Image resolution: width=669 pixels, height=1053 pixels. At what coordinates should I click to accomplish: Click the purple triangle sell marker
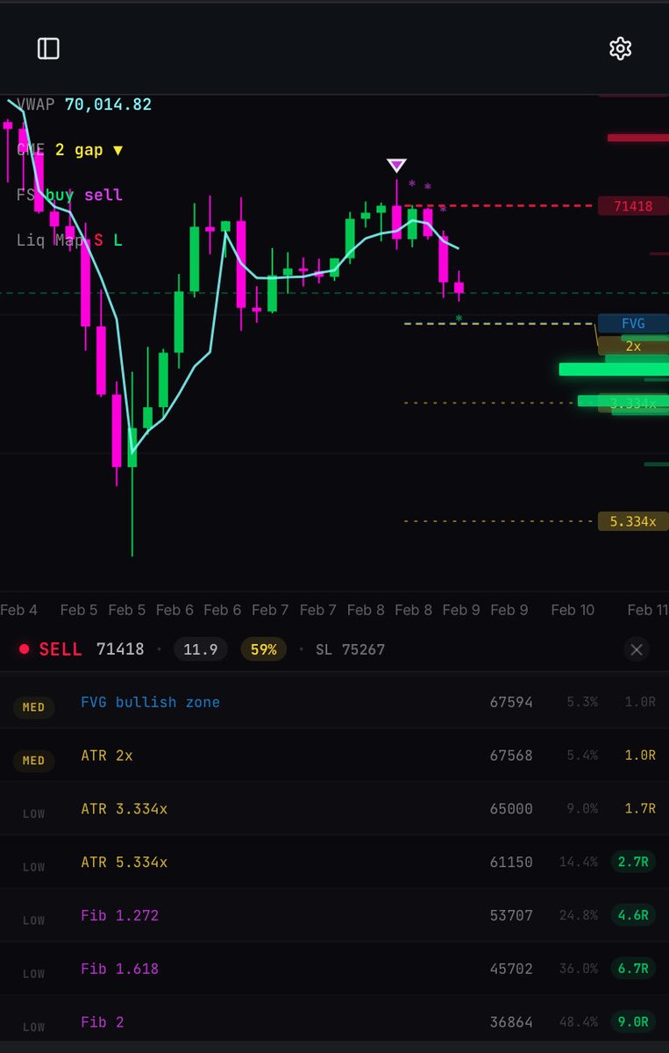point(396,165)
